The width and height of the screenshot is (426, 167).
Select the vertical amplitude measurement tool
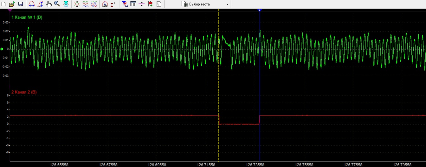pyautogui.click(x=40, y=4)
